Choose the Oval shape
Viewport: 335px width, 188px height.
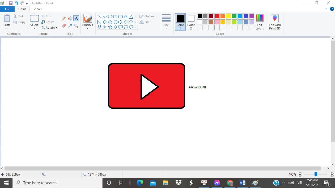point(110,17)
